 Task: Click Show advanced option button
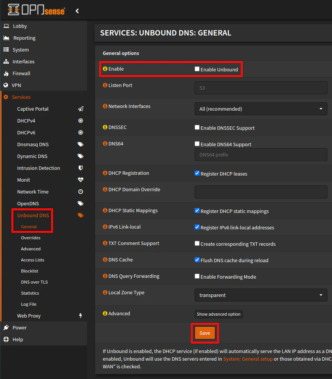tap(218, 314)
